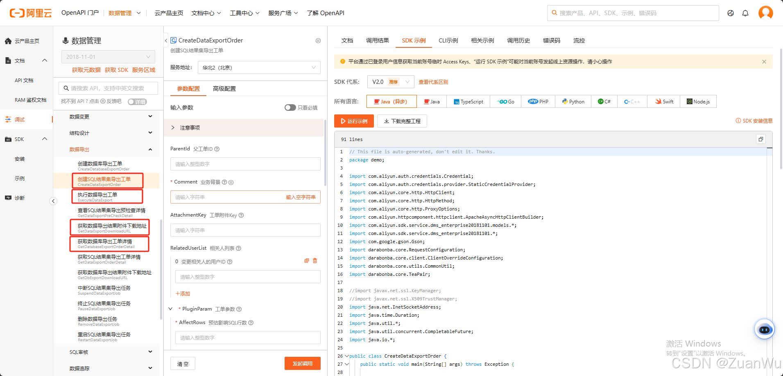Image resolution: width=783 pixels, height=376 pixels.
Task: Select Node.js language
Action: pyautogui.click(x=698, y=101)
